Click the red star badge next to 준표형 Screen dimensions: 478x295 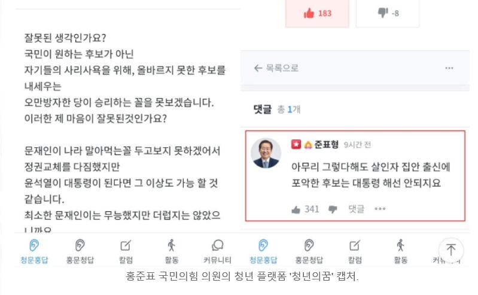296,144
